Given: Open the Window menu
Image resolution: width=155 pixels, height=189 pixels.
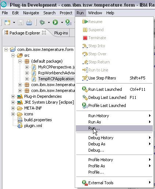Looking at the screenshot, I should pyautogui.click(x=95, y=13).
